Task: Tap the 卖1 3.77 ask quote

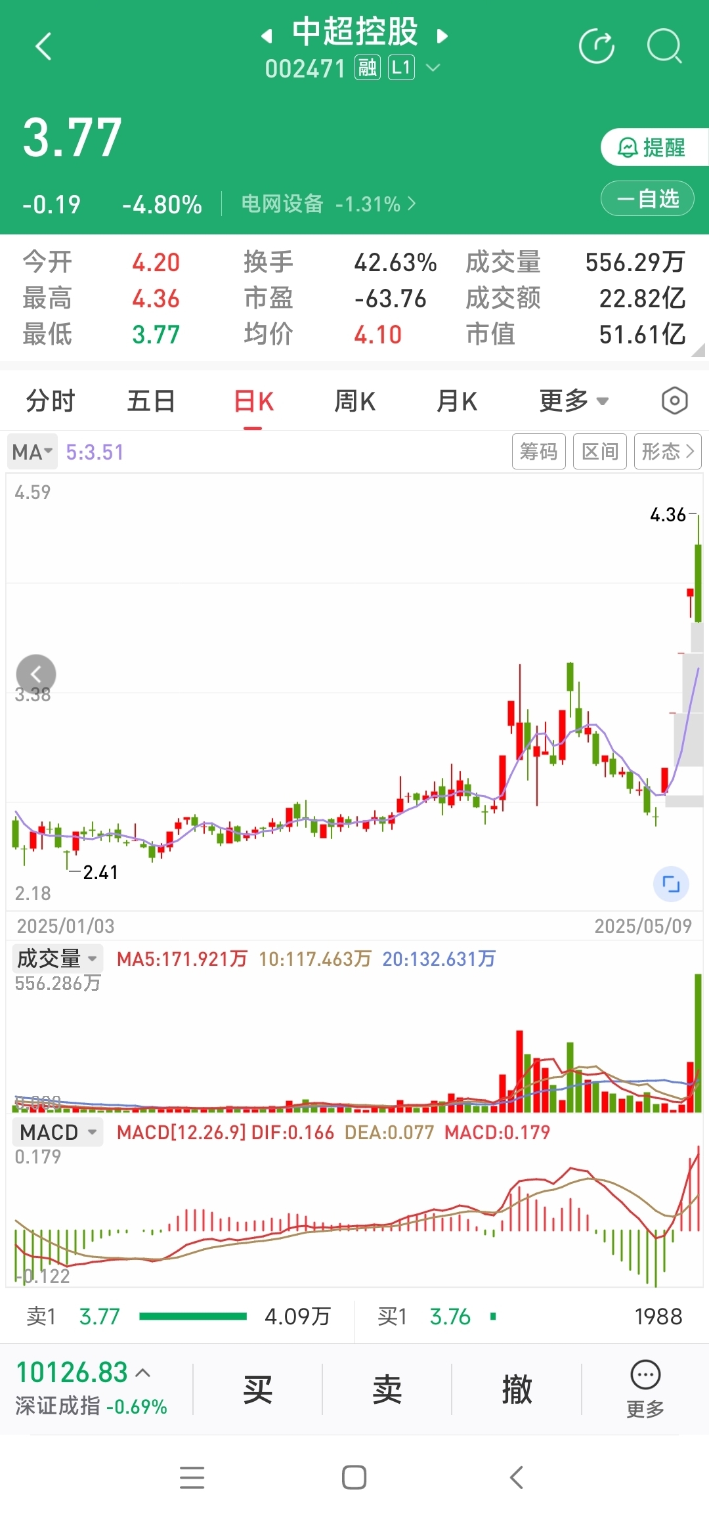Action: pos(178,1316)
